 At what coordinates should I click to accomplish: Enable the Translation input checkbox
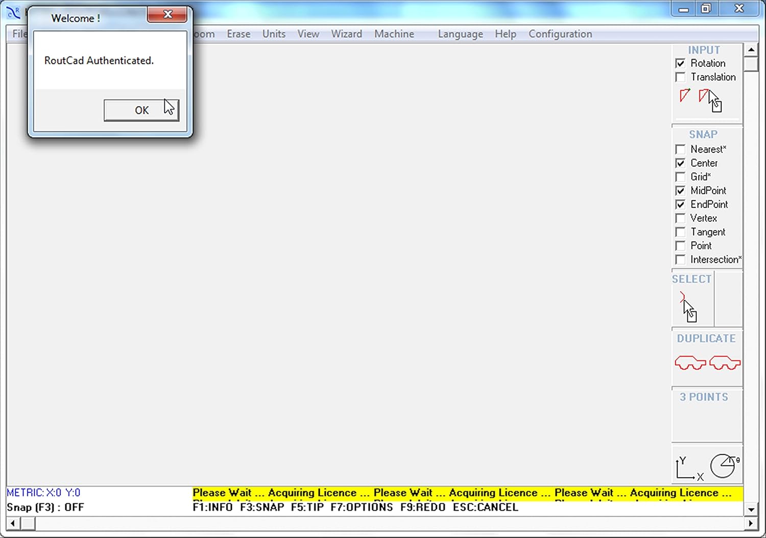(680, 77)
